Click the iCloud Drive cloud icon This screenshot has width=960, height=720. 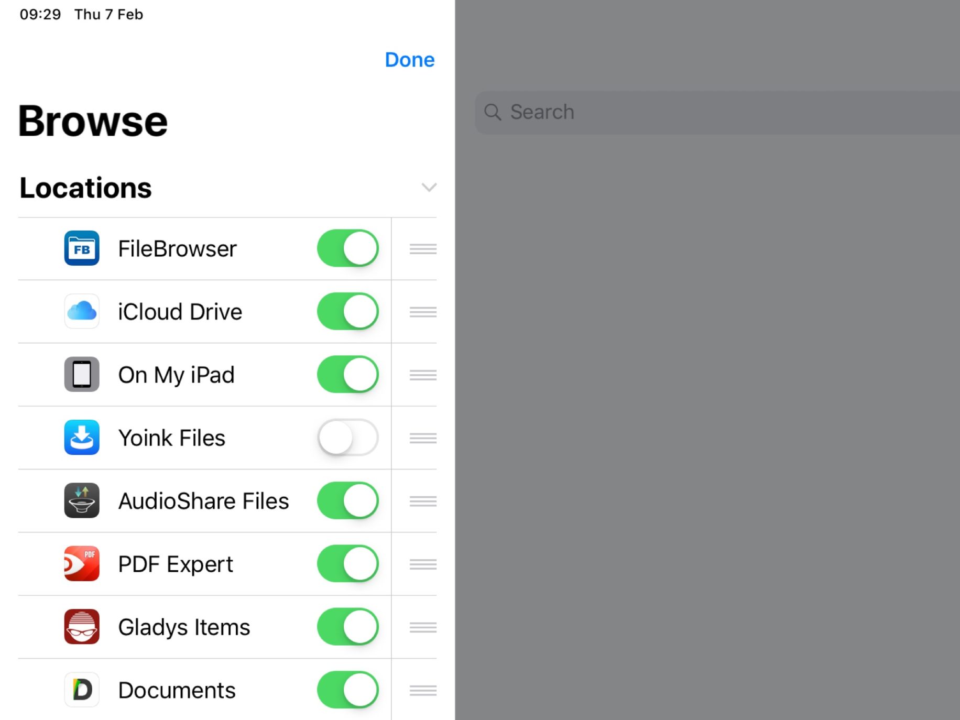pyautogui.click(x=81, y=311)
